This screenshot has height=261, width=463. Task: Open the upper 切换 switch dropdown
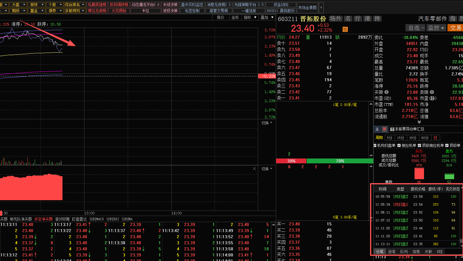tap(267, 123)
